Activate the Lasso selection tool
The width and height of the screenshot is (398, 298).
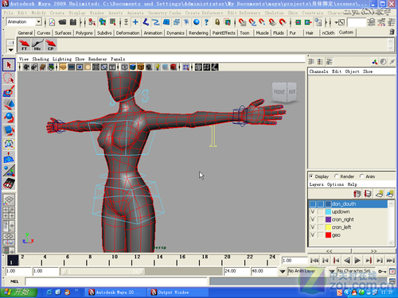[9, 79]
